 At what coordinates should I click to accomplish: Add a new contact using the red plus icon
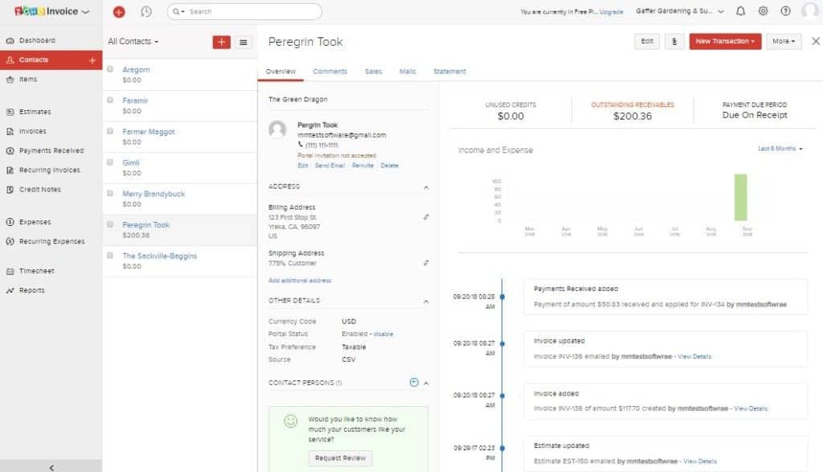tap(220, 41)
